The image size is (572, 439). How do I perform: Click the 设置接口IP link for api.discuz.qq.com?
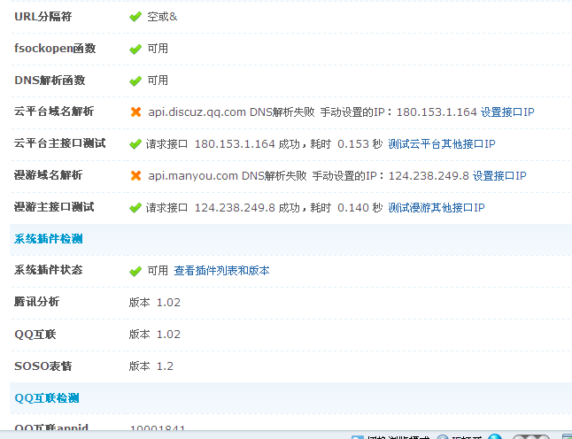click(507, 112)
